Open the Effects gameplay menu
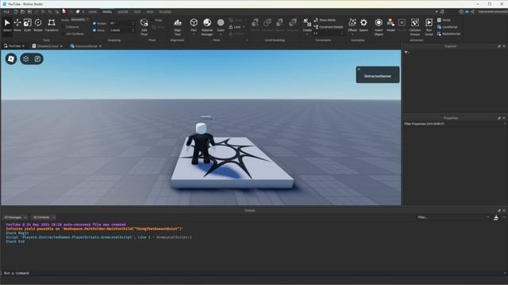Image resolution: width=508 pixels, height=285 pixels. point(352,25)
